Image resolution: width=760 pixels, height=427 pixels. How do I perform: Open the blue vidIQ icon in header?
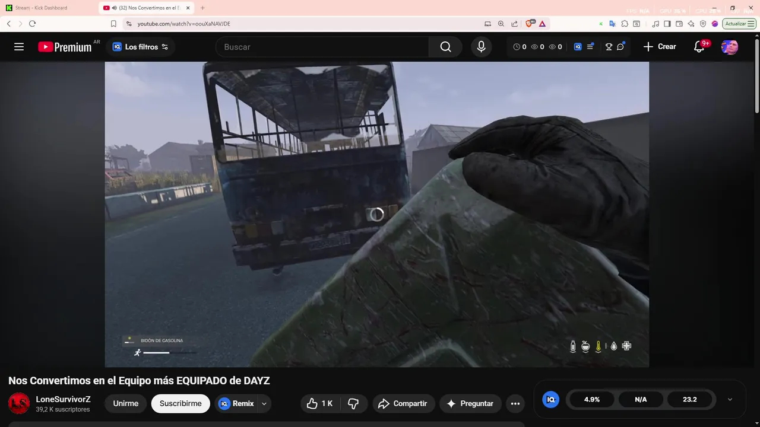click(578, 47)
